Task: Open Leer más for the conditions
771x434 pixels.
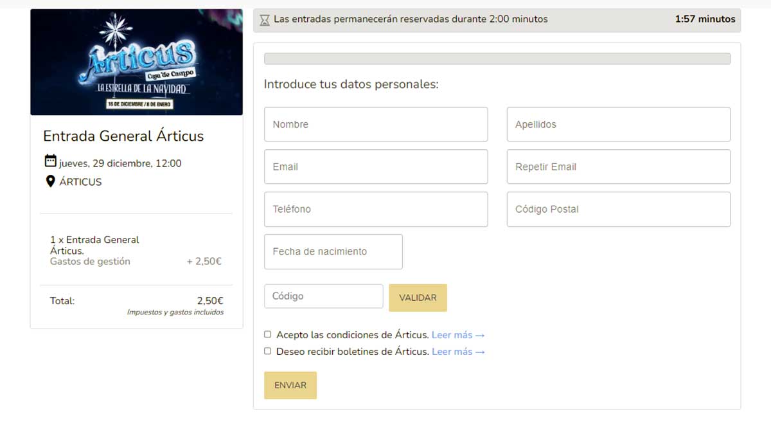Action: point(457,334)
